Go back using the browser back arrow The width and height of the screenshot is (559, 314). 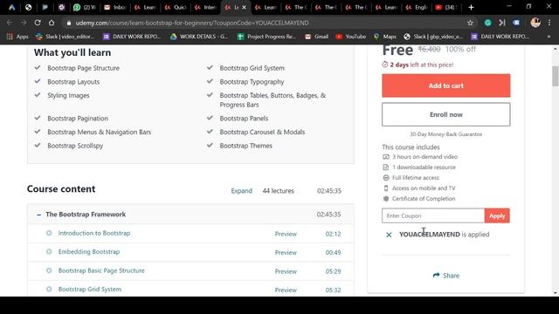(x=10, y=23)
